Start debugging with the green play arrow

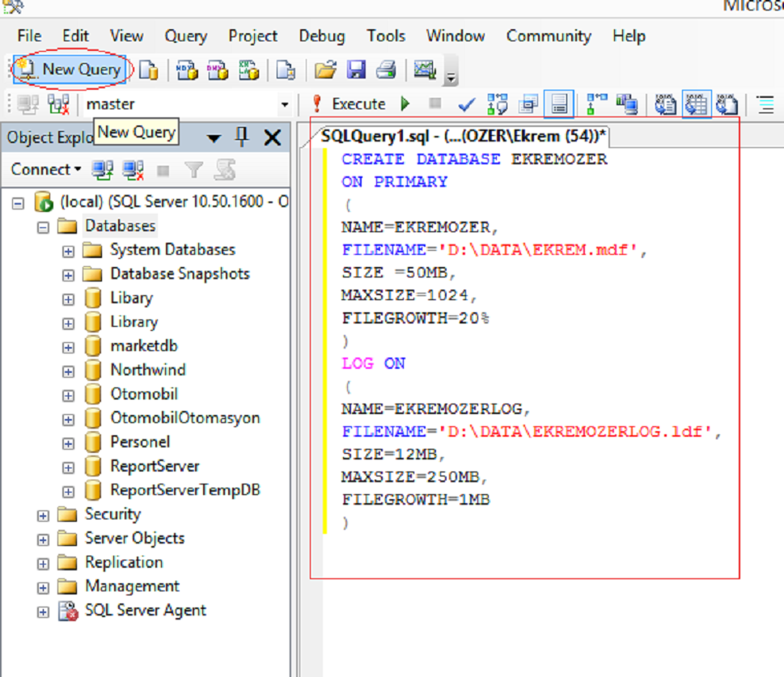tap(405, 104)
